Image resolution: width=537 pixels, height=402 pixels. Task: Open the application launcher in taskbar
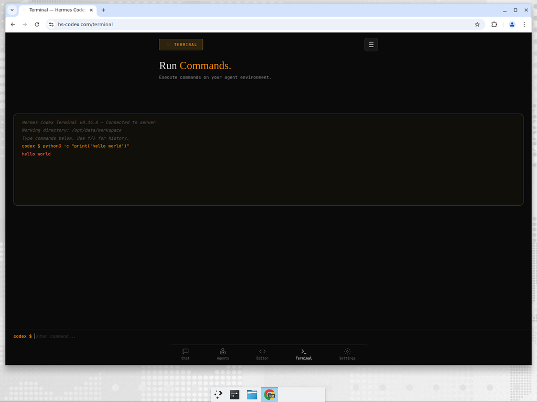point(218,395)
